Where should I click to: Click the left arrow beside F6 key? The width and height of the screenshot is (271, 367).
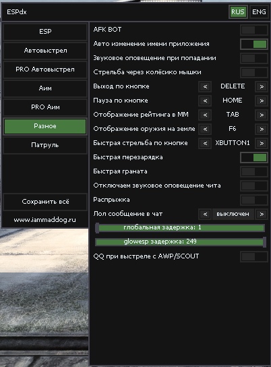click(x=205, y=129)
